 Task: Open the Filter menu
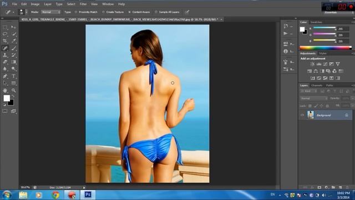pyautogui.click(x=83, y=4)
